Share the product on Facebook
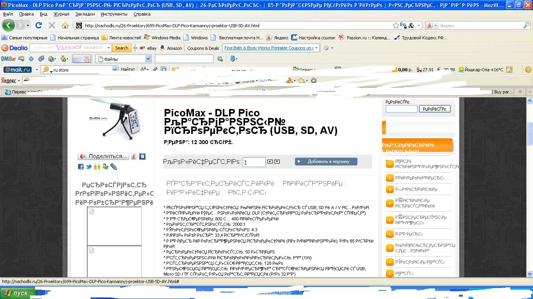This screenshot has width=533, height=299. click(x=81, y=167)
